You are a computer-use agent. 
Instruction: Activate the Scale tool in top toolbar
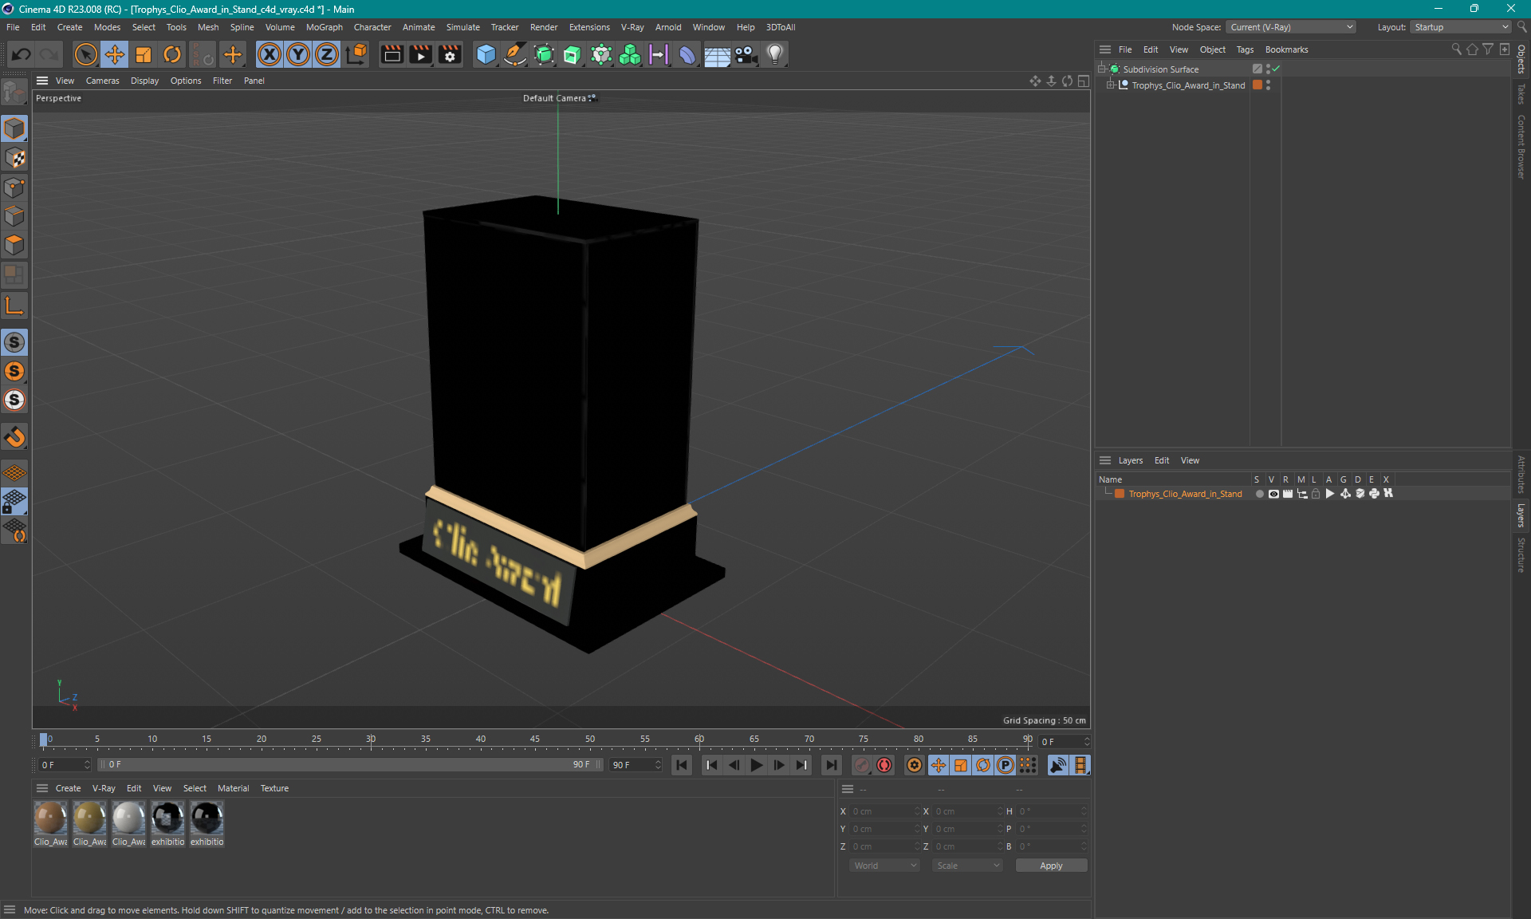144,54
